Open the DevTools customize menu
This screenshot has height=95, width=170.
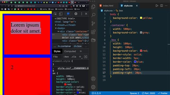click(x=82, y=14)
